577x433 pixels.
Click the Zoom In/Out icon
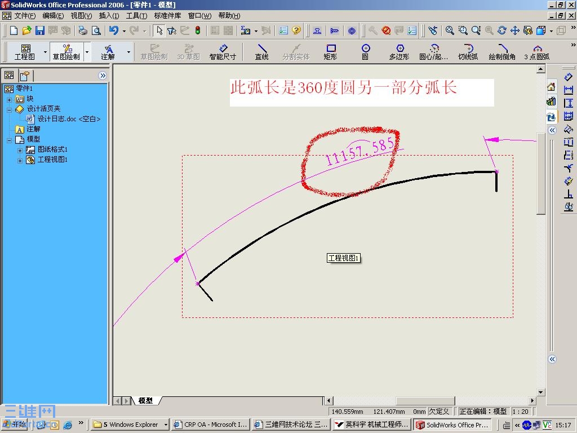tap(476, 30)
